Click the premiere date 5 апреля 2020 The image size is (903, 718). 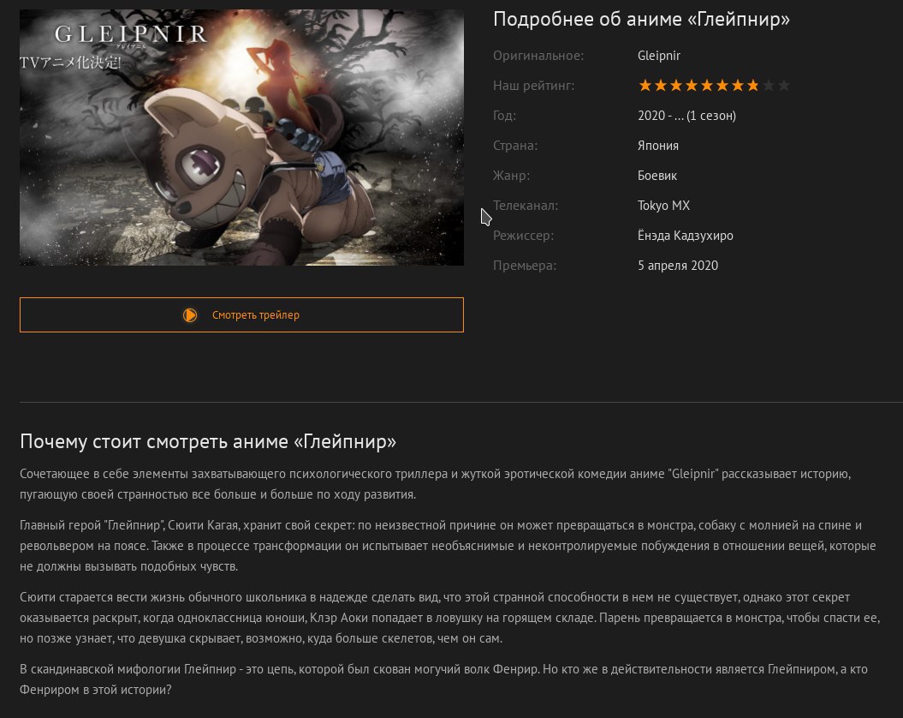(678, 266)
